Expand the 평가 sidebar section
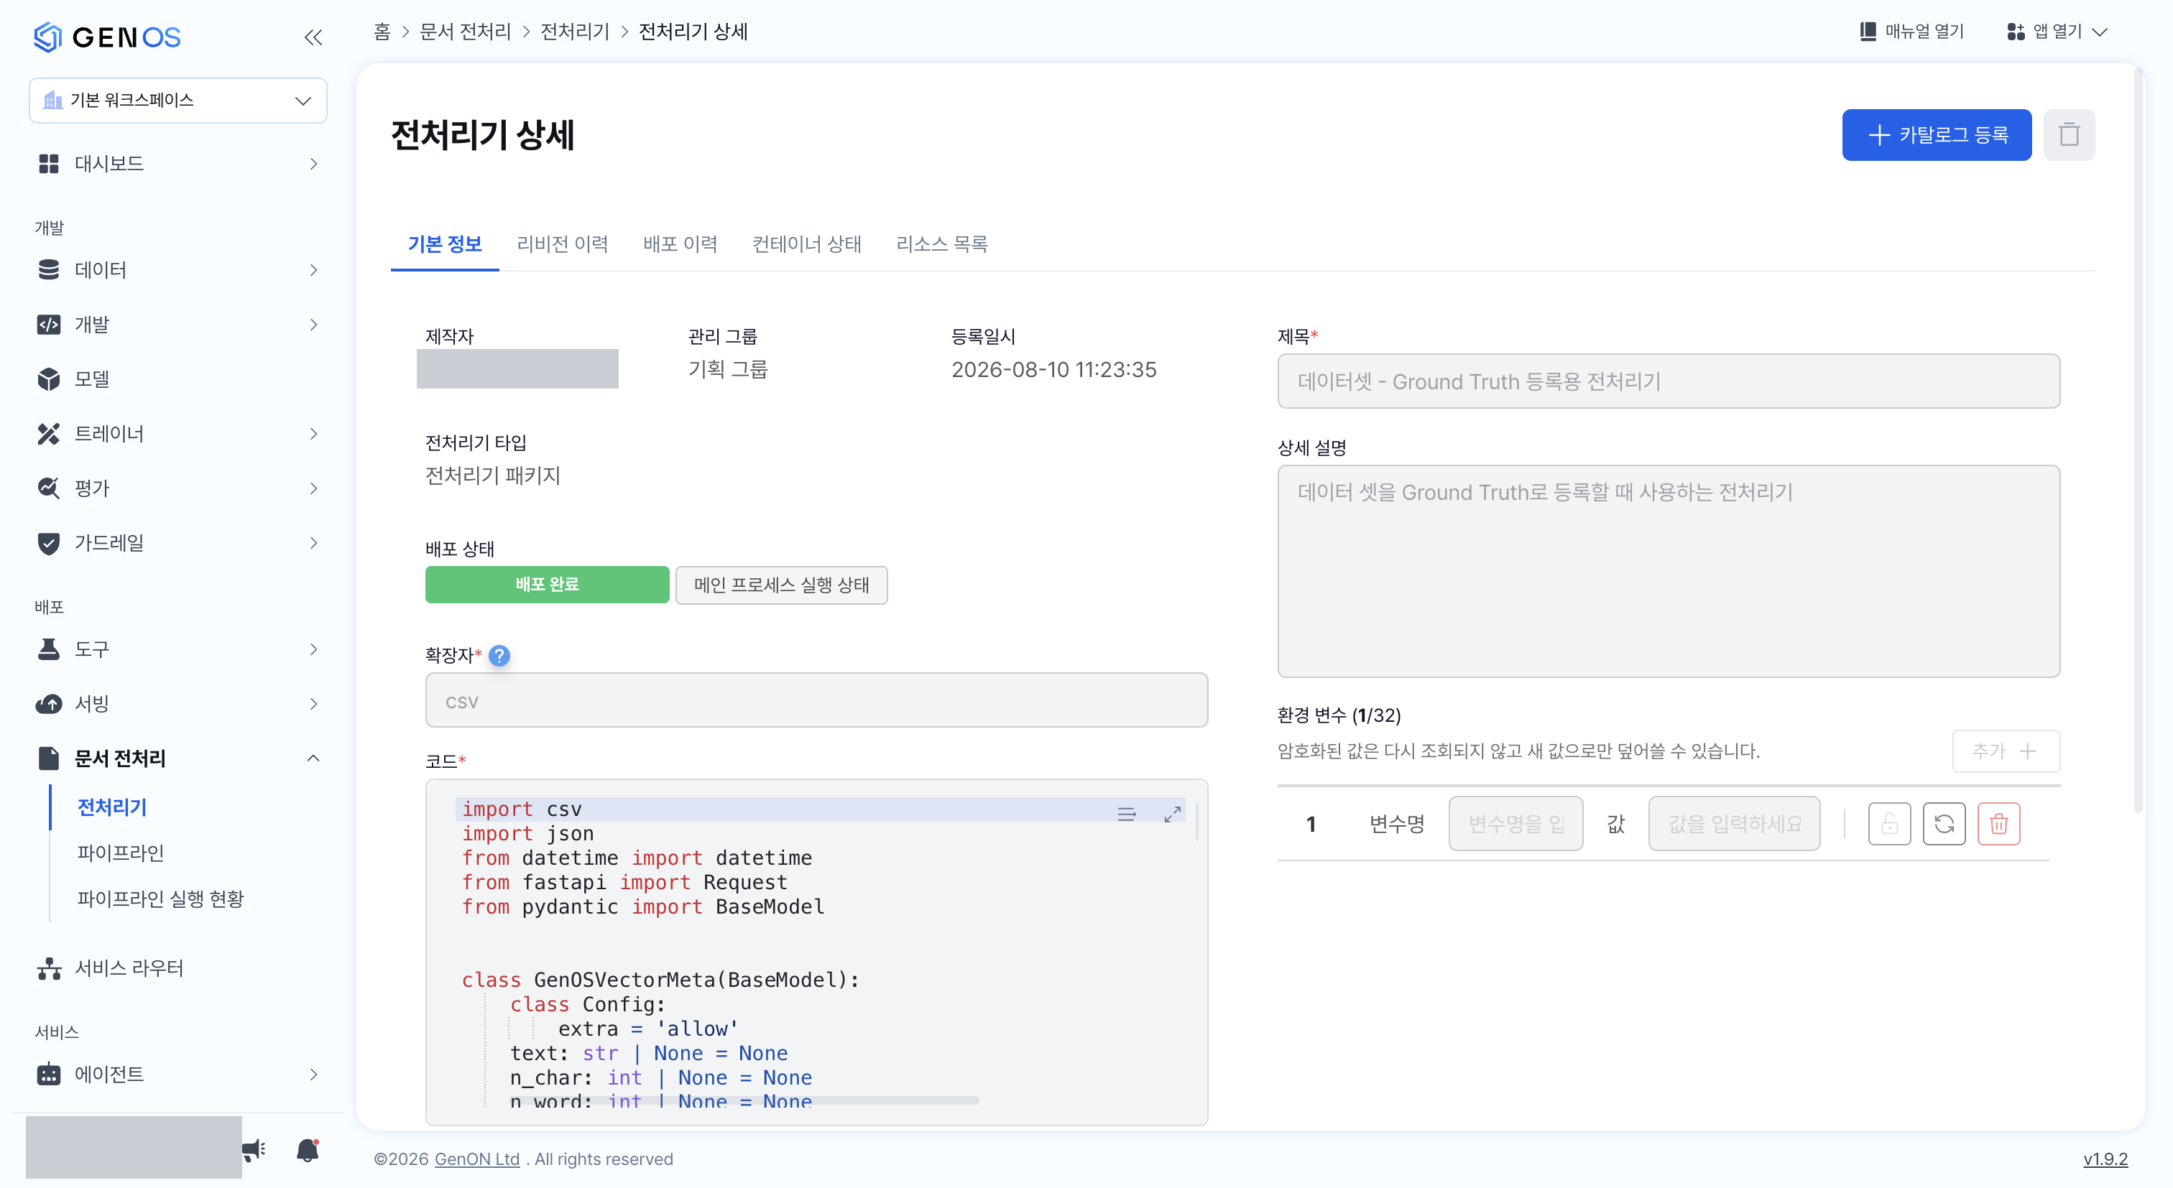Image resolution: width=2173 pixels, height=1188 pixels. (x=177, y=488)
